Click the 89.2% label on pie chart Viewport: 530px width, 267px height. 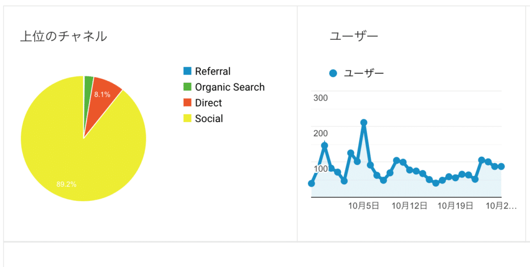coord(66,185)
